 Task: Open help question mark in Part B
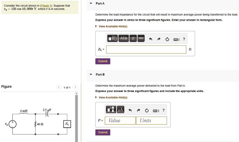click(163, 110)
